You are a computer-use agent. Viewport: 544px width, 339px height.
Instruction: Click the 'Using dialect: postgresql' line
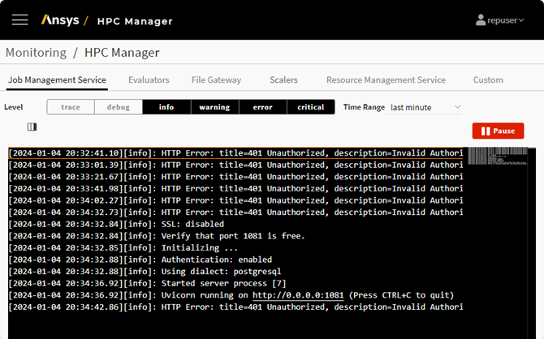pos(145,272)
